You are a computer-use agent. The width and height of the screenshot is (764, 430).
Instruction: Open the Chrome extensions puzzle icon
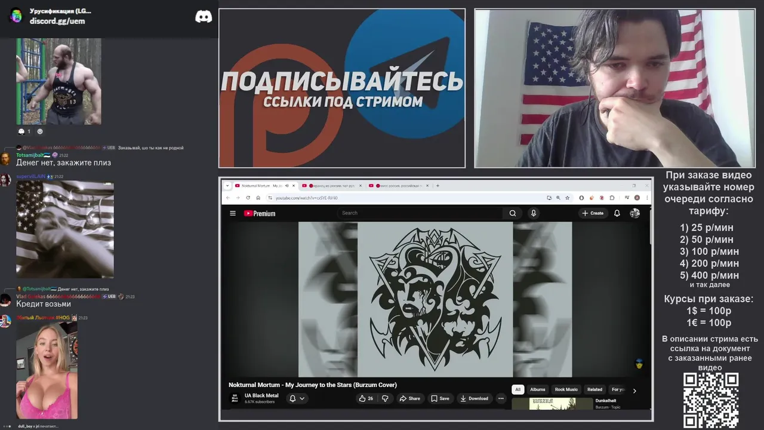click(x=612, y=198)
